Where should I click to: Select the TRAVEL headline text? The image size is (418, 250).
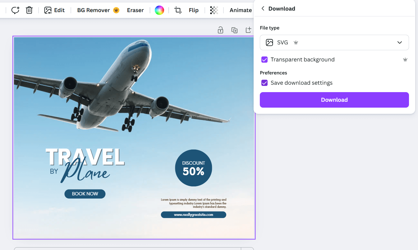click(x=85, y=157)
